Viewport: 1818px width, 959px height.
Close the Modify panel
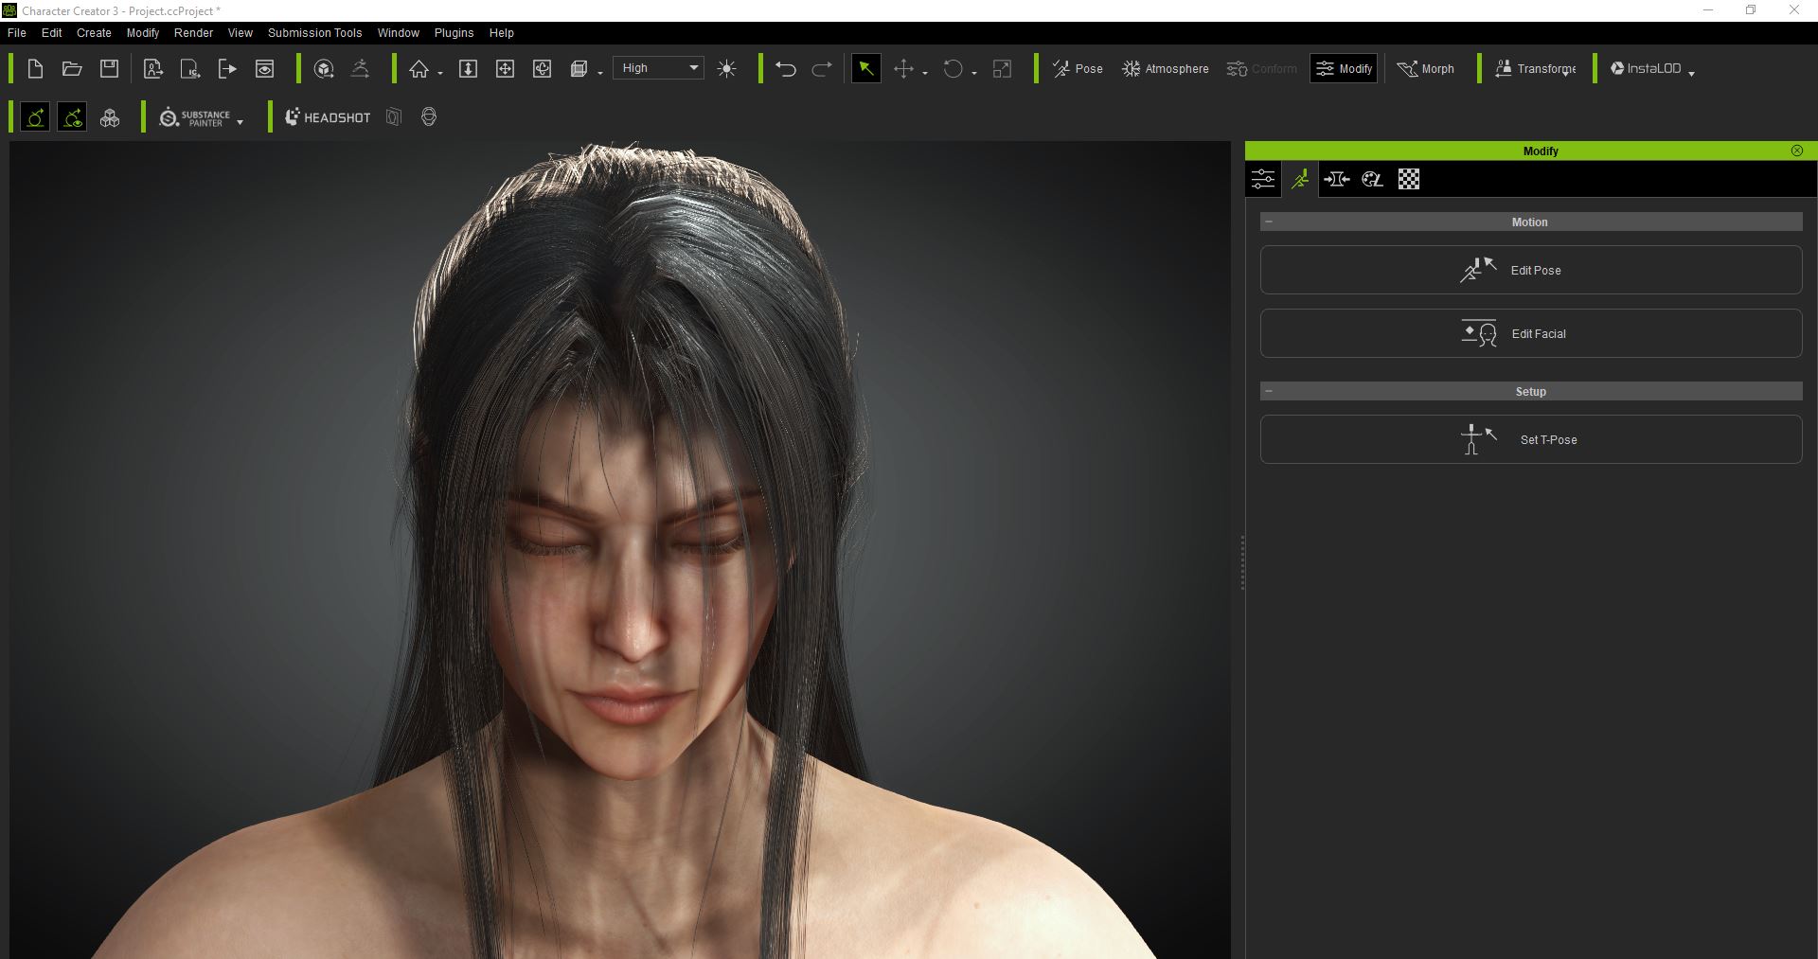[1797, 151]
